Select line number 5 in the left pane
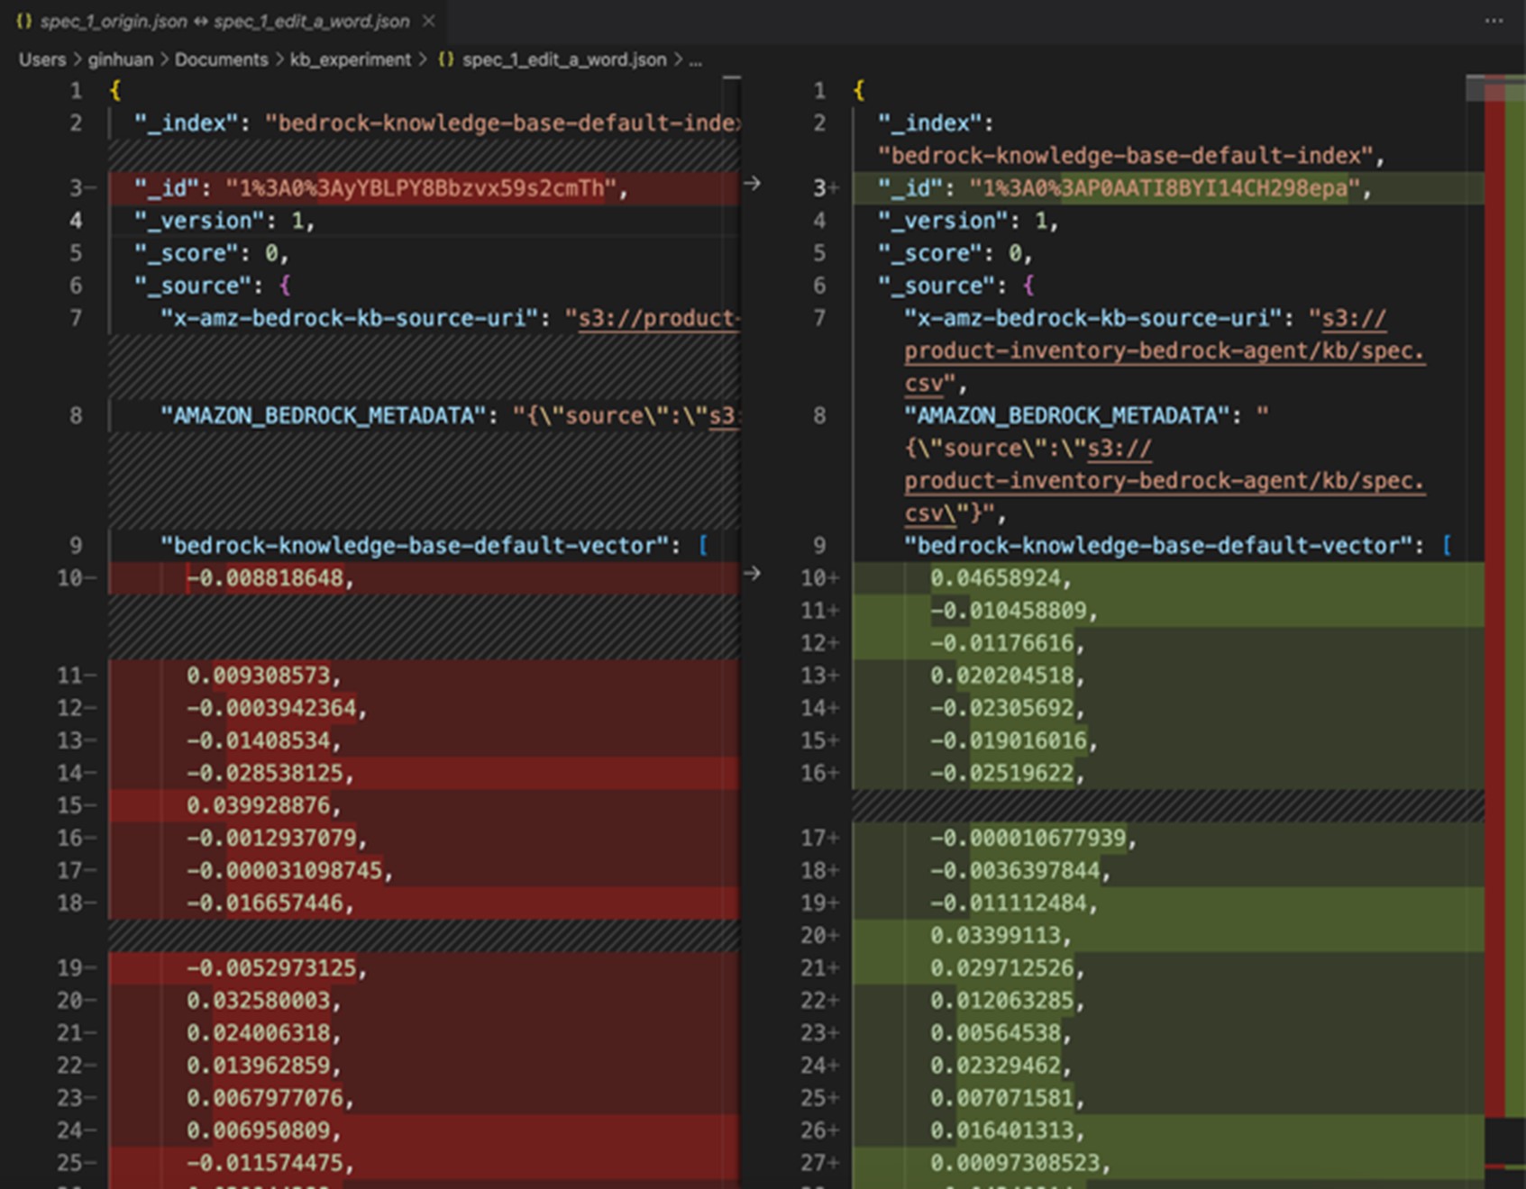 pyautogui.click(x=77, y=253)
